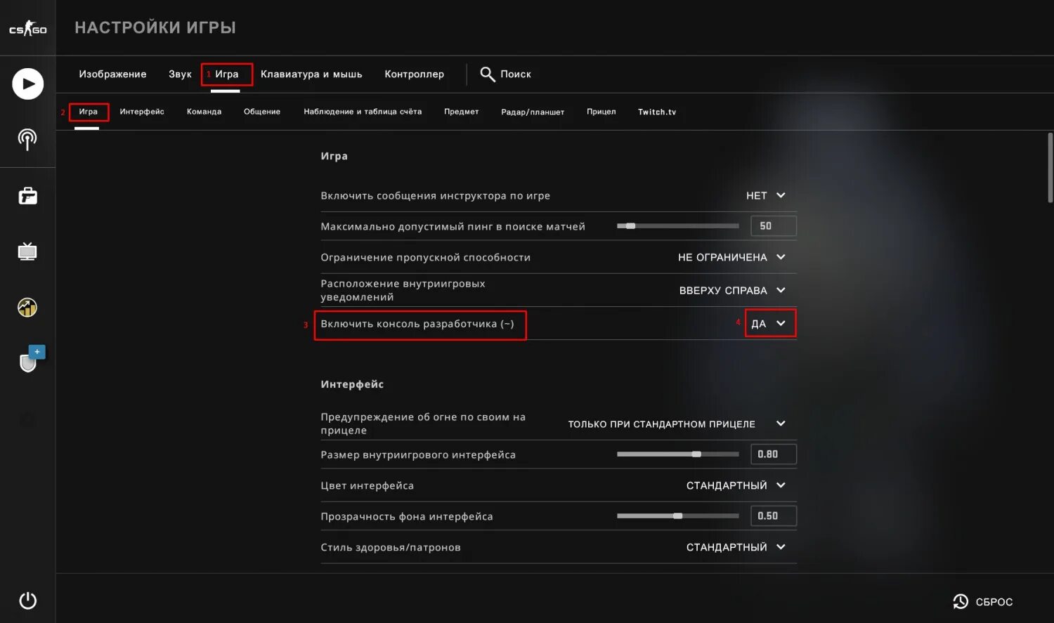Viewport: 1054px width, 623px height.
Task: Expand the Стиль здоровья/патронов dropdown
Action: point(736,547)
